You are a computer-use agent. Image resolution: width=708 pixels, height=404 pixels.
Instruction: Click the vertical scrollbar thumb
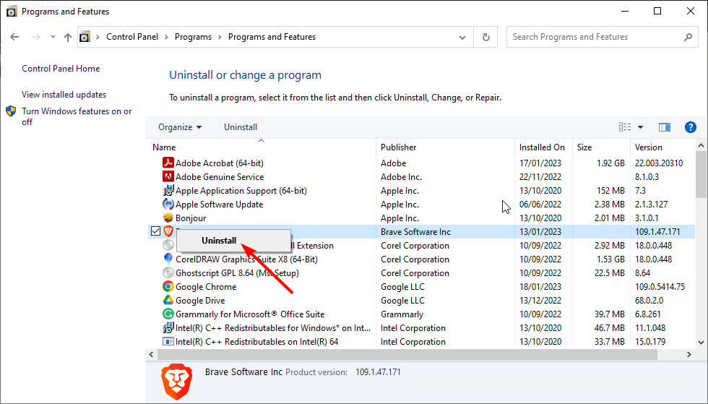(701, 174)
